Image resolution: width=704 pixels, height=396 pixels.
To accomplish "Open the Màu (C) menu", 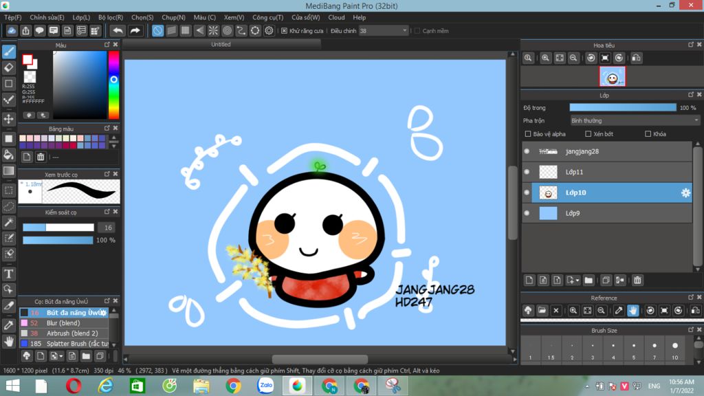I will 204,17.
